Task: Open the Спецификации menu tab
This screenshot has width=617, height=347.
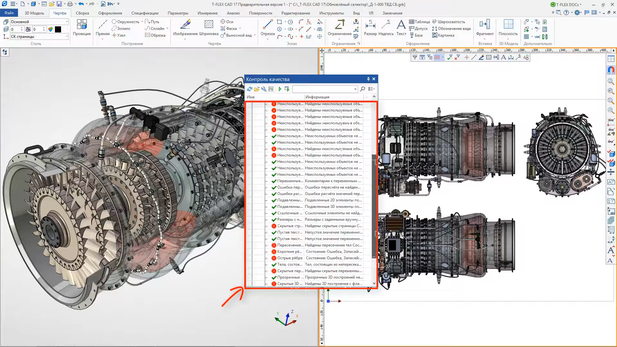Action: tap(145, 13)
